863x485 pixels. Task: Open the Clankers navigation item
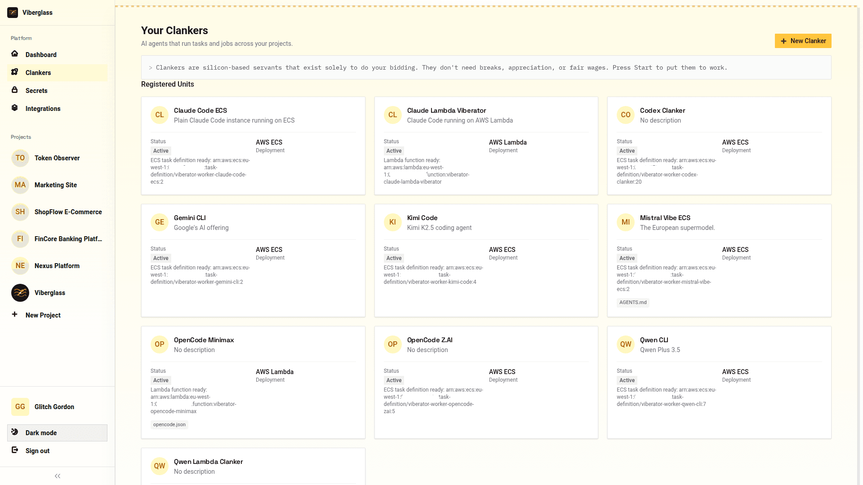click(38, 72)
